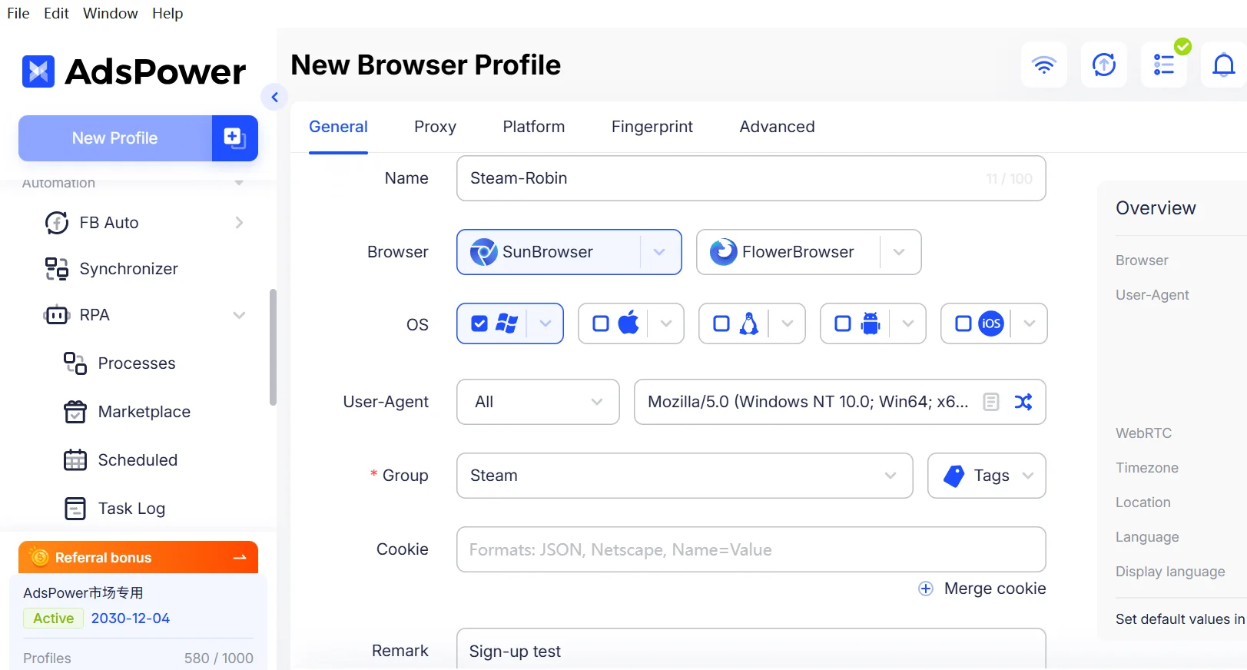Expand the Android version dropdown
This screenshot has height=670, width=1247.
908,323
